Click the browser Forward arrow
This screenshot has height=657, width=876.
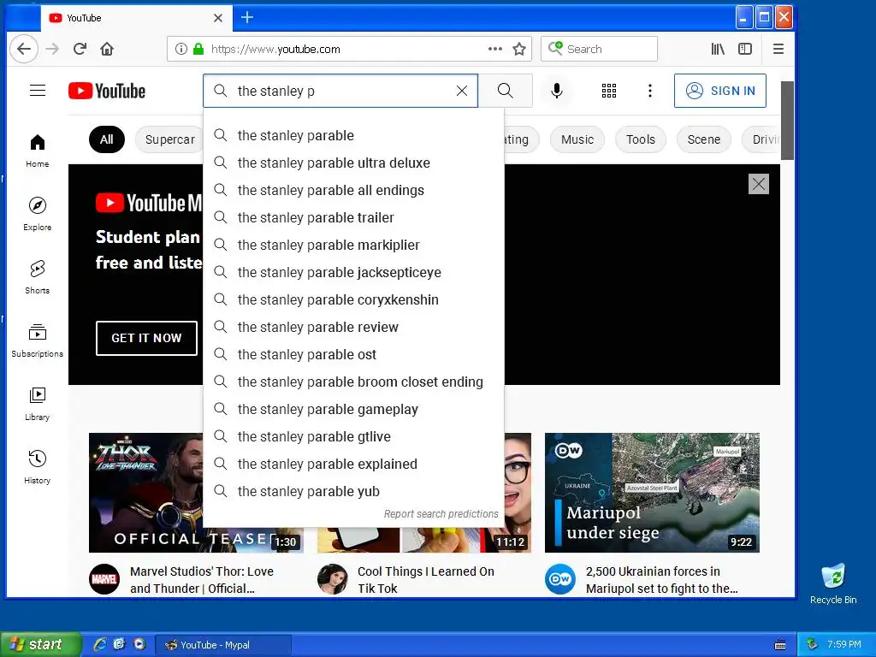click(52, 49)
